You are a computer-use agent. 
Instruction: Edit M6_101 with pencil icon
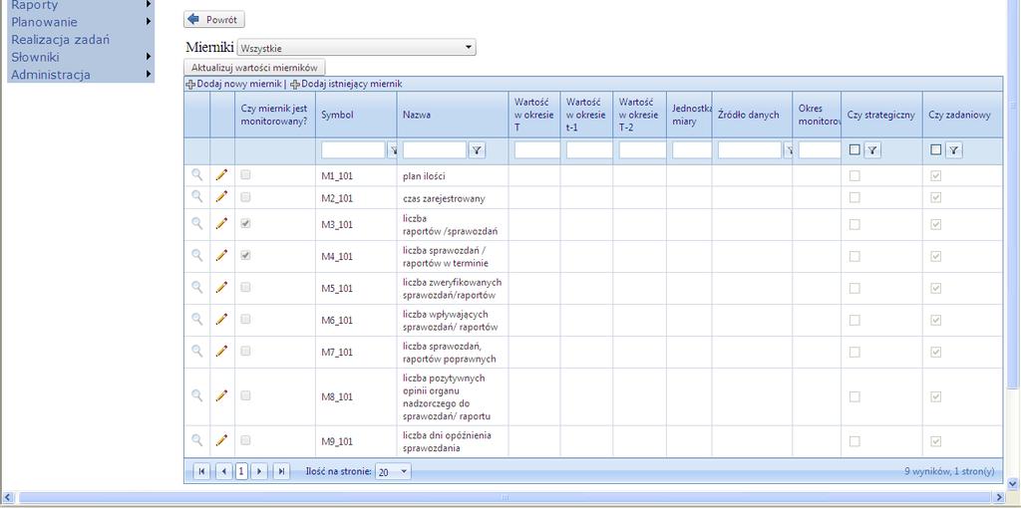click(x=221, y=319)
